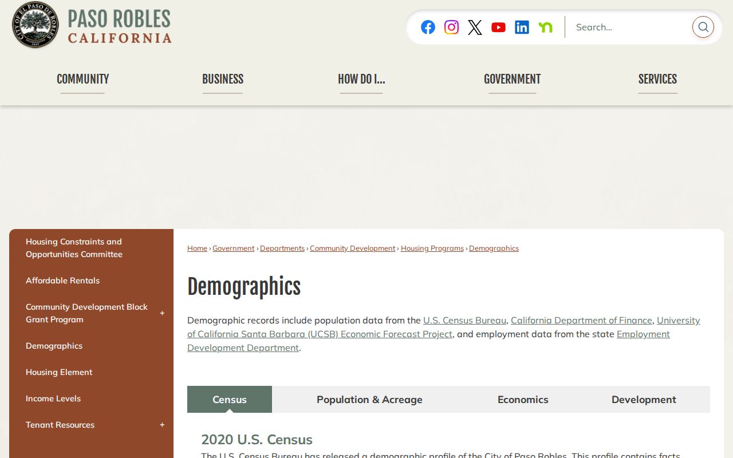Image resolution: width=733 pixels, height=458 pixels.
Task: Open the Services main menu
Action: click(x=657, y=80)
